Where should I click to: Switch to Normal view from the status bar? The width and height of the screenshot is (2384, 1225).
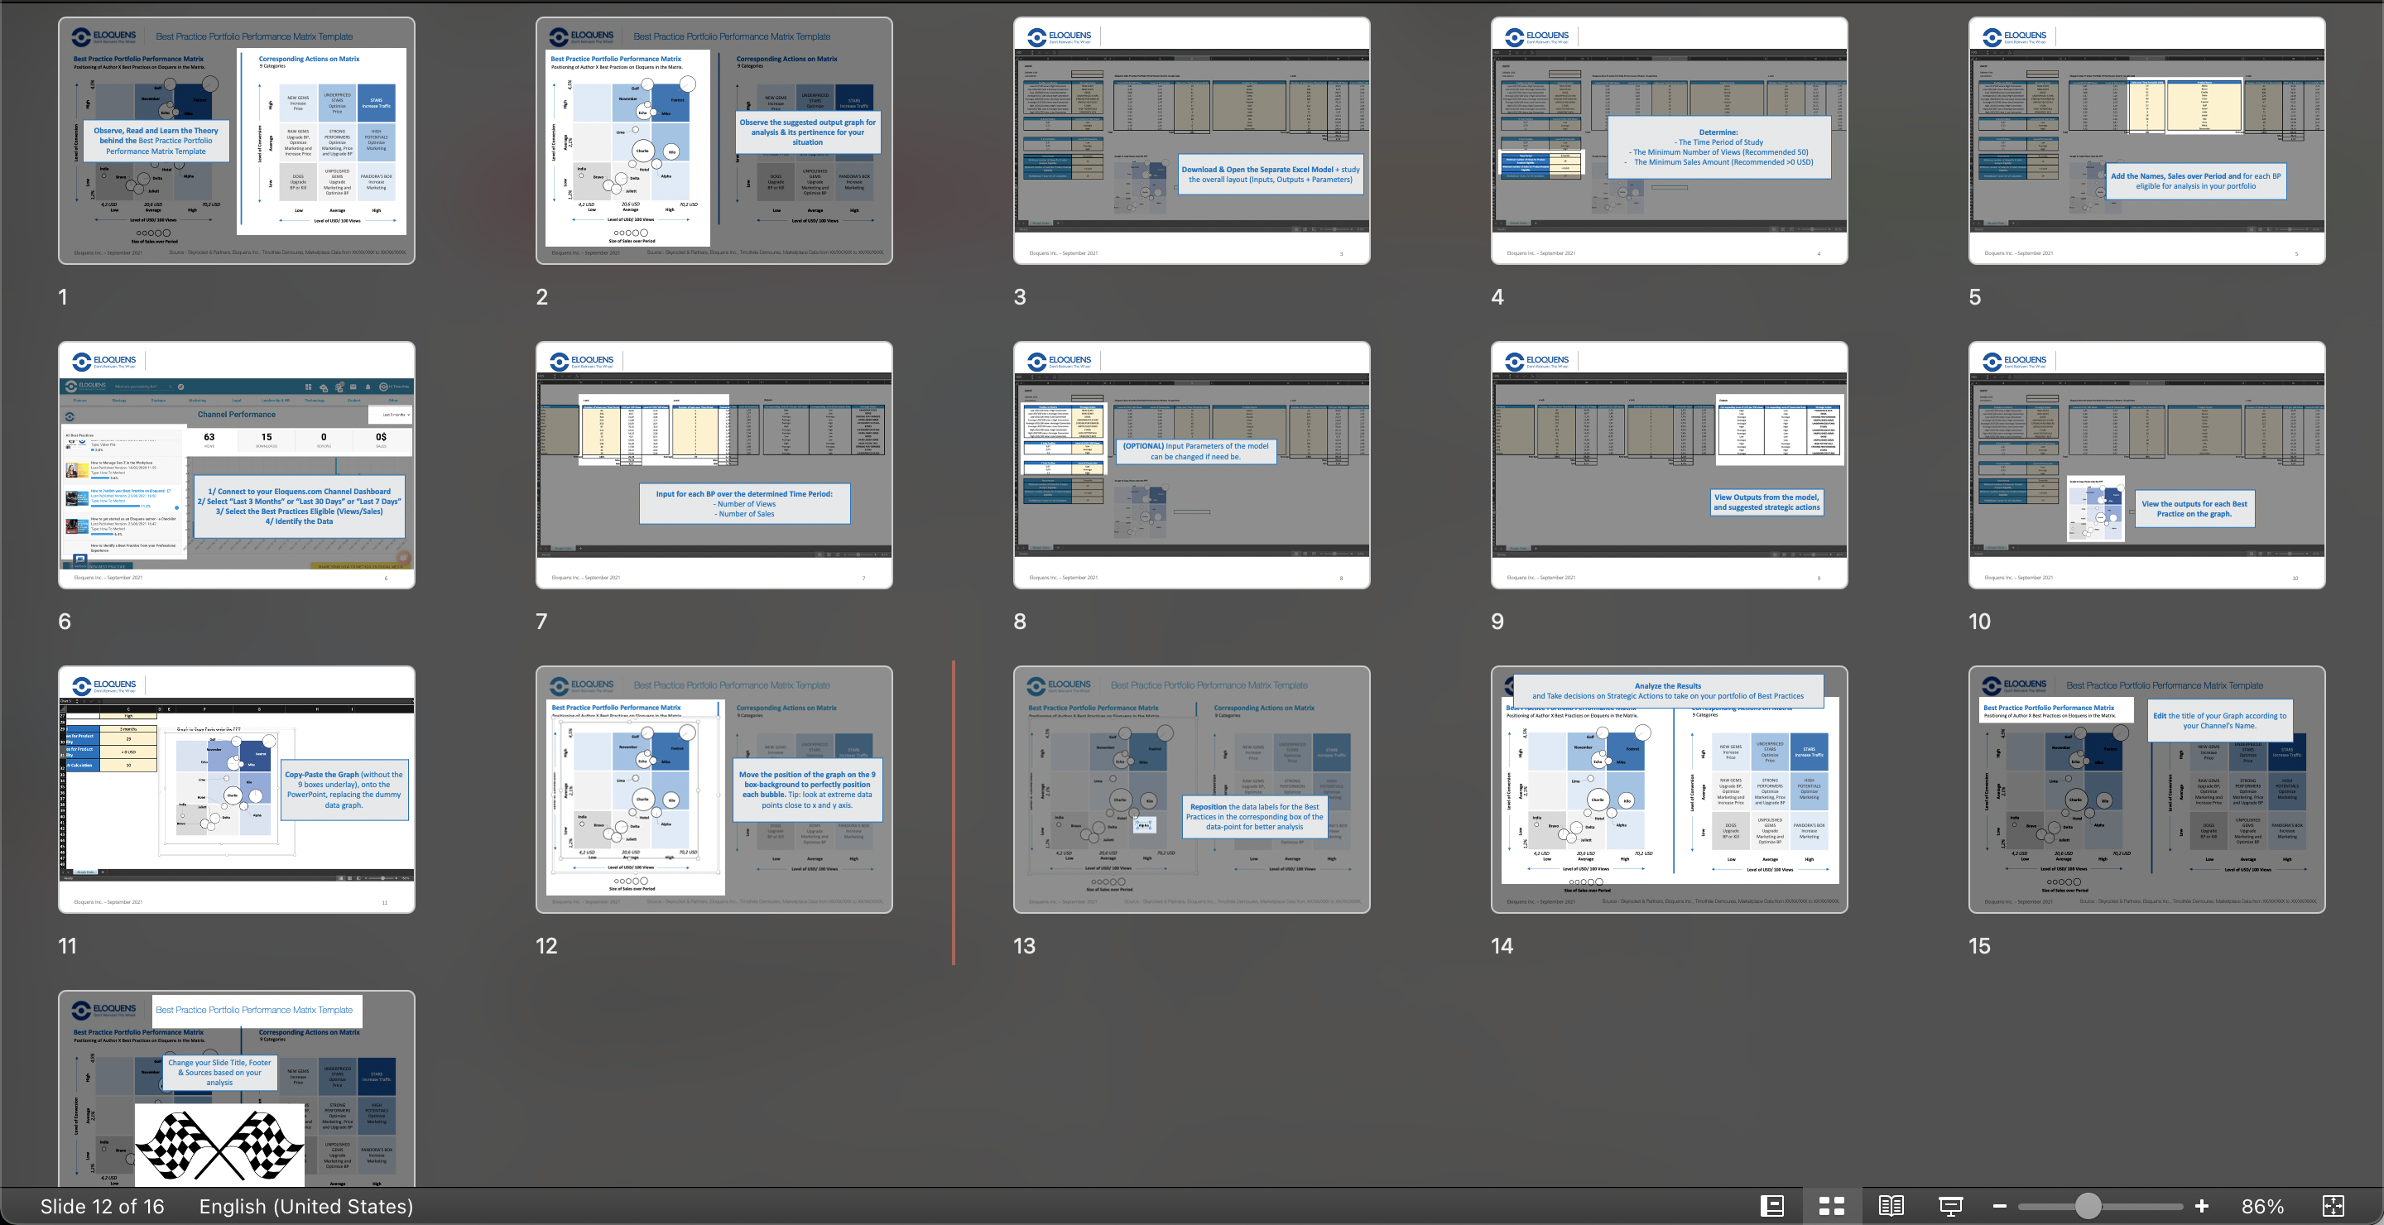point(1772,1206)
